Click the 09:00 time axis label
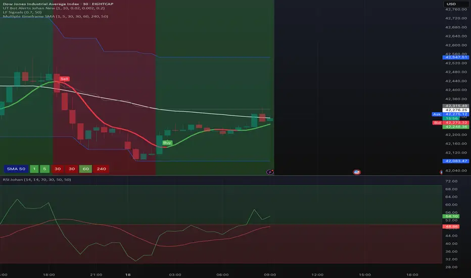Viewport: 471px width, 278px height. tap(270, 274)
